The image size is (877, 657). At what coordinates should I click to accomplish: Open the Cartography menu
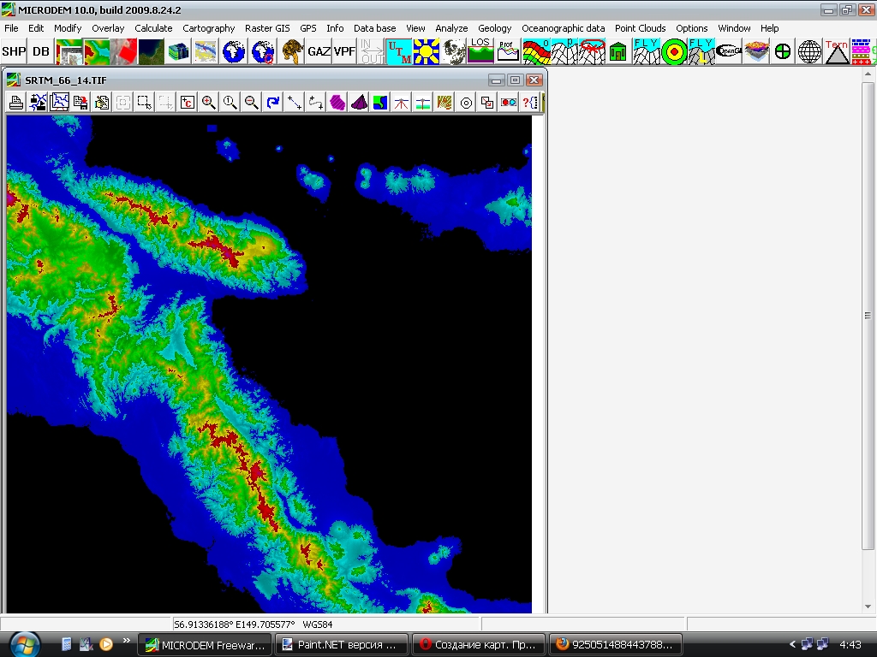click(208, 28)
